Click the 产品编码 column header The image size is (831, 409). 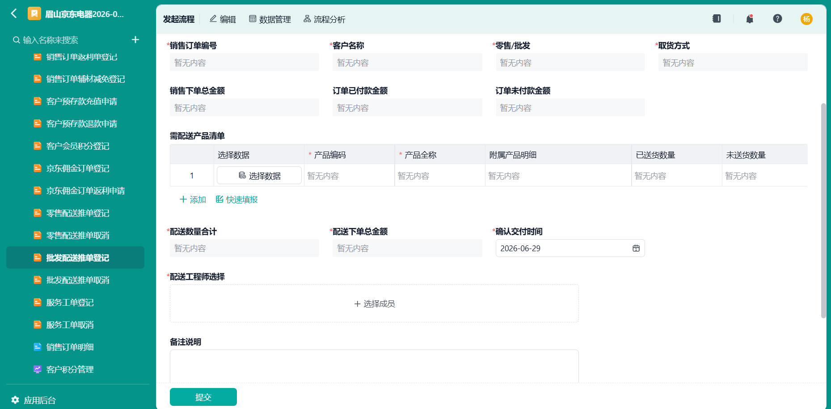pyautogui.click(x=350, y=155)
